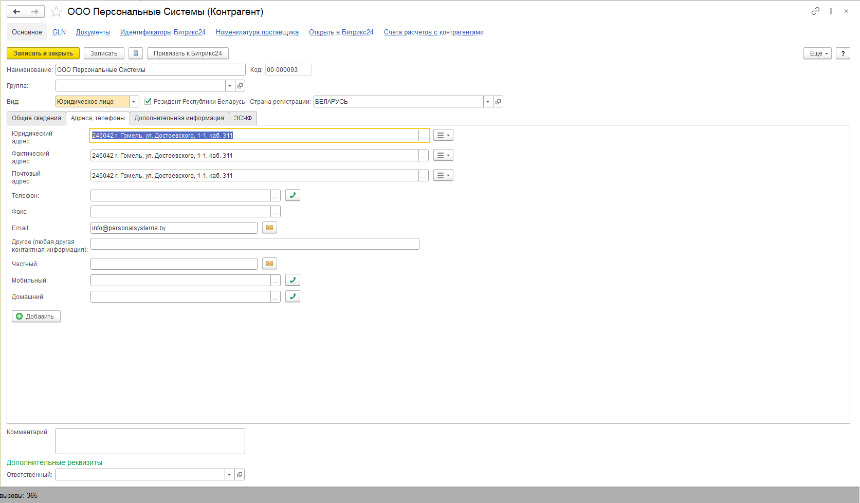The image size is (860, 503).
Task: Call the Телефон number via green phone icon
Action: tap(292, 195)
